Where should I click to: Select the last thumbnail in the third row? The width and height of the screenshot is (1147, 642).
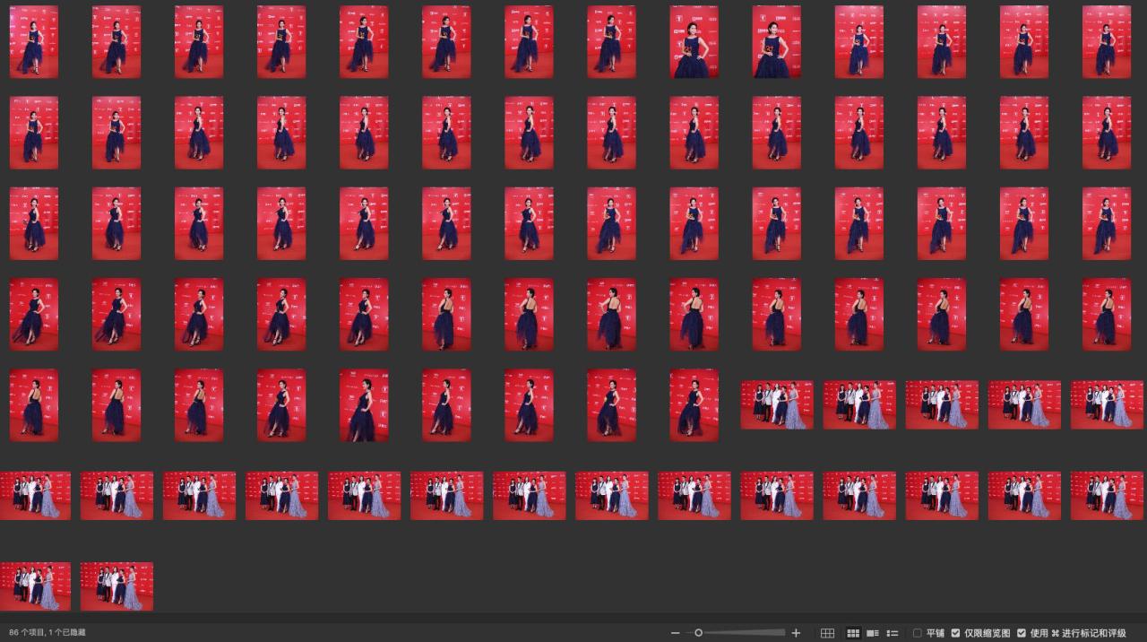click(x=1106, y=223)
